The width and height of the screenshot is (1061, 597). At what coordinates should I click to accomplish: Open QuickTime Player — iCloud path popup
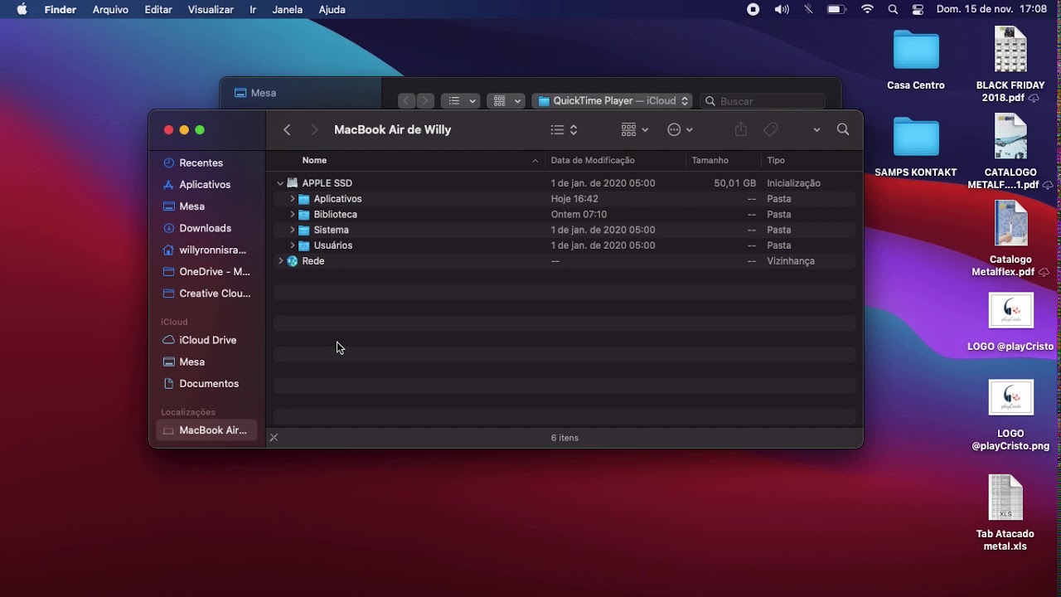coord(613,101)
